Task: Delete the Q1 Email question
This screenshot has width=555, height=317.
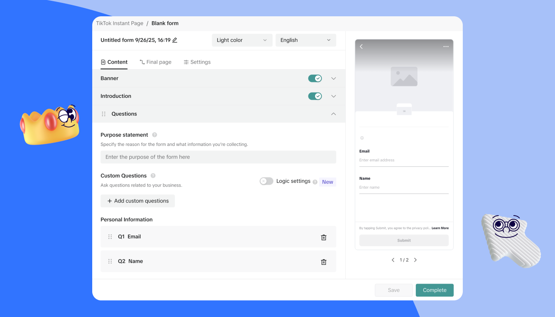Action: click(324, 237)
